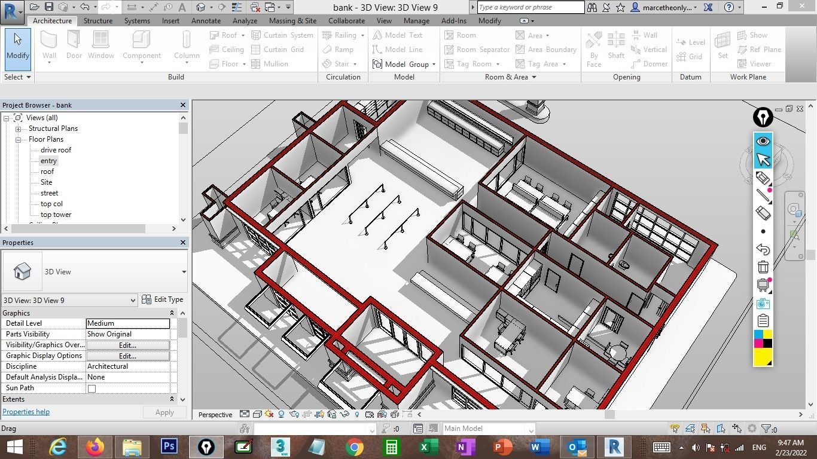Open the 3D View 9 view selector dropdown

coord(133,300)
